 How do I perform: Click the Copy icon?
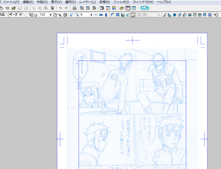tap(40, 8)
